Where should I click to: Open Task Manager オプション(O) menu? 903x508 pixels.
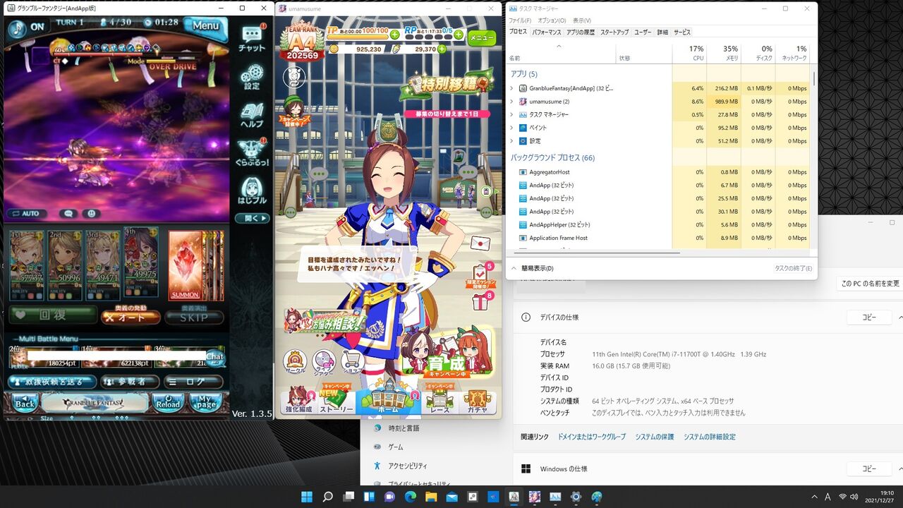[x=552, y=20]
